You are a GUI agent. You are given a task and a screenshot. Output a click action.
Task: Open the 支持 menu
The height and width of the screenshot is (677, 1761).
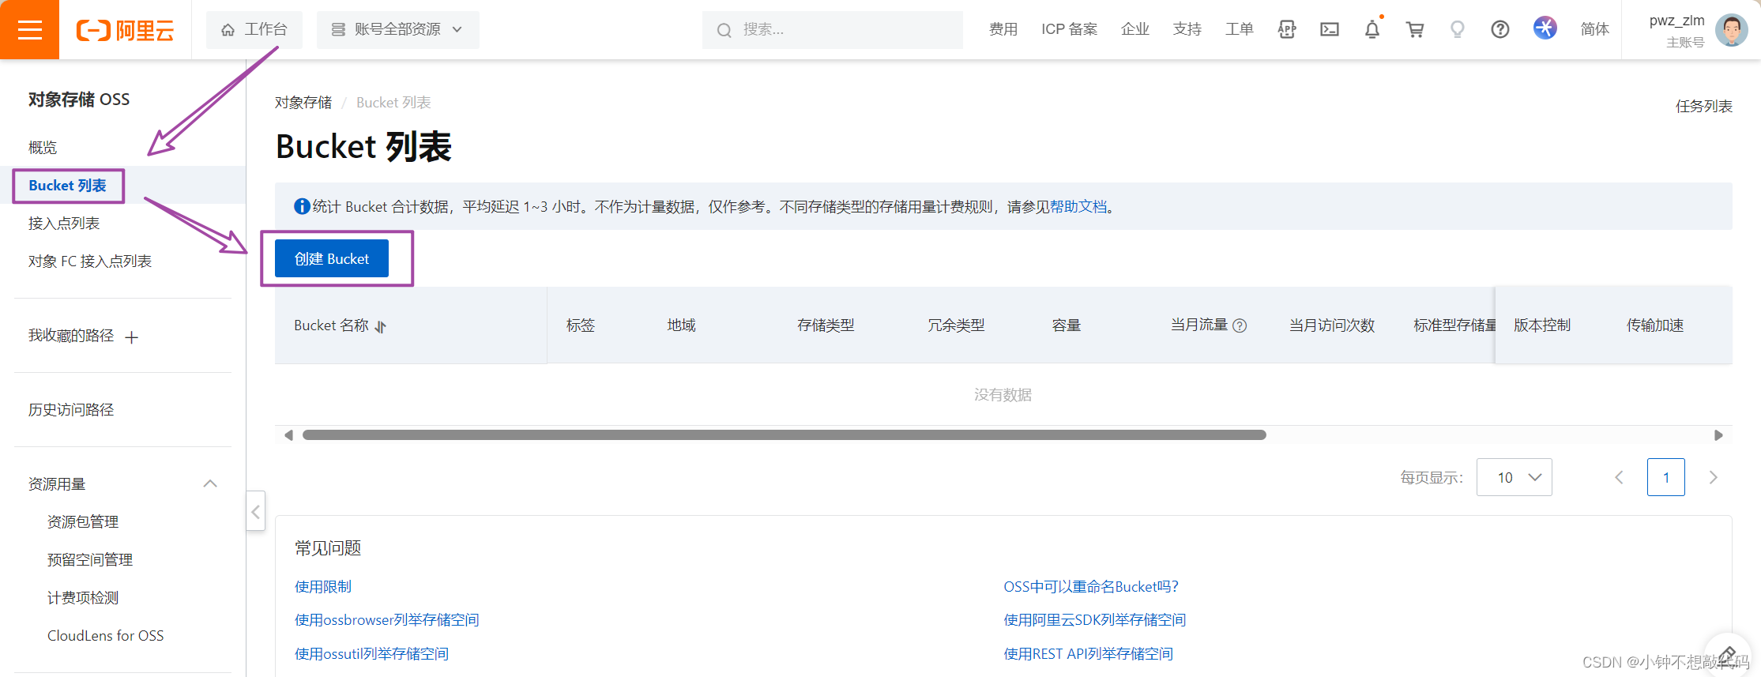coord(1187,30)
